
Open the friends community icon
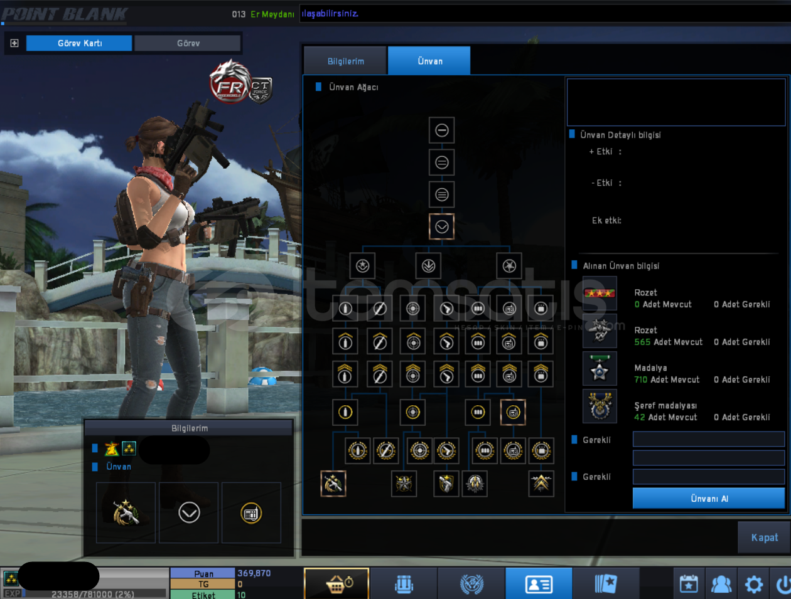pyautogui.click(x=721, y=584)
